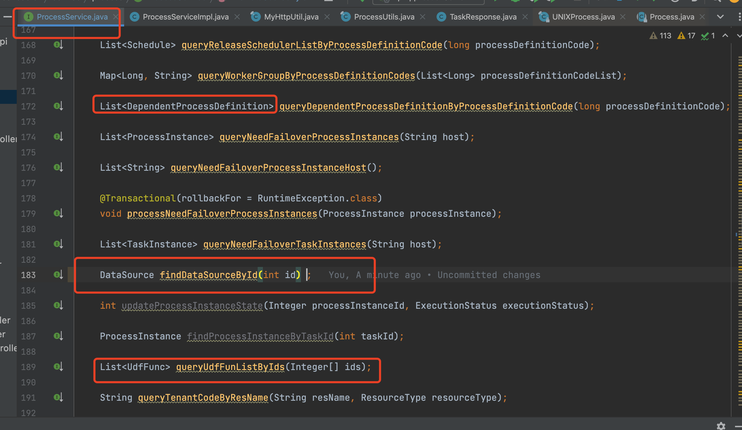
Task: Click the gutter implementation icon on line 189
Action: click(x=58, y=367)
